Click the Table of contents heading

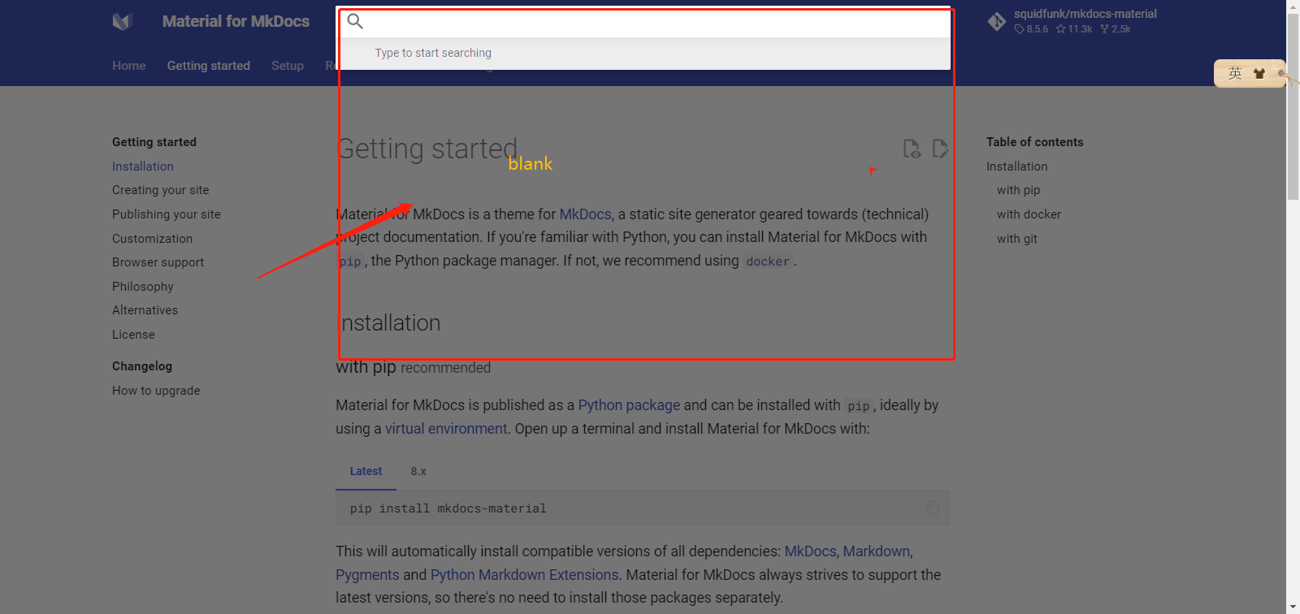(1035, 142)
